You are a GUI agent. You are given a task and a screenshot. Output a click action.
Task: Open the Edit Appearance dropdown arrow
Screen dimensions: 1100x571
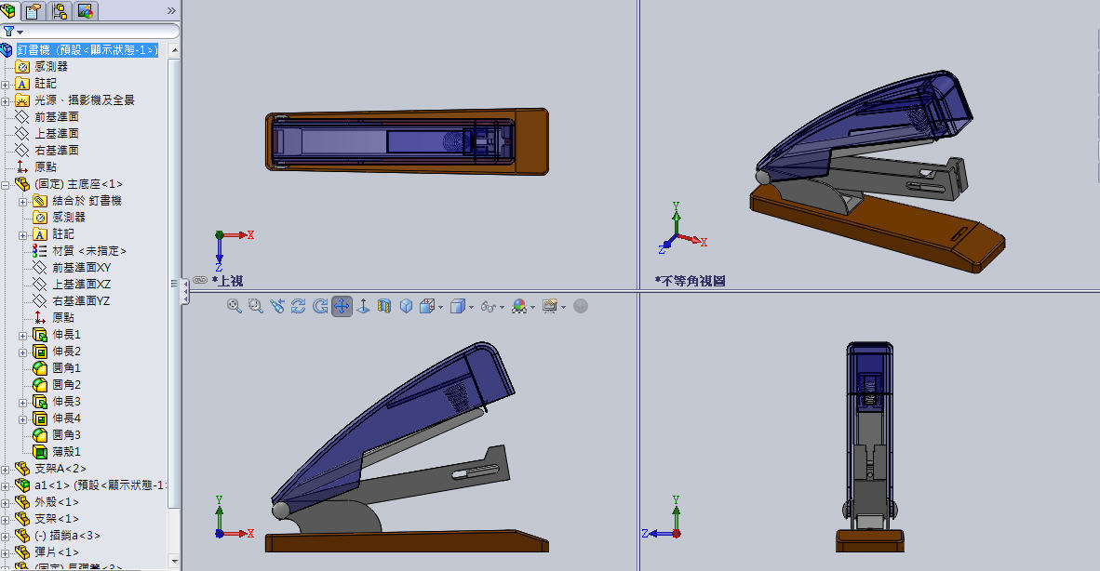click(x=532, y=307)
